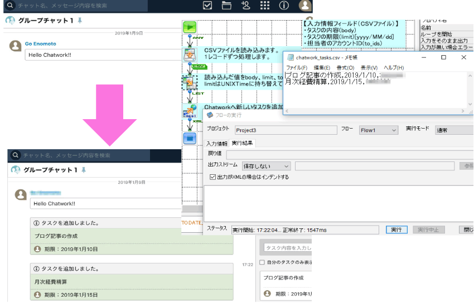Screen dimensions: 474x304
Task: Open the task list checkbox icon in Chatwork header
Action: click(x=207, y=5)
